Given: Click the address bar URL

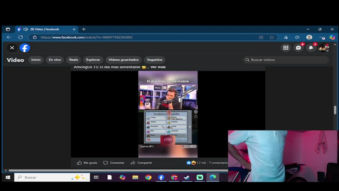Looking at the screenshot, I should point(87,37).
